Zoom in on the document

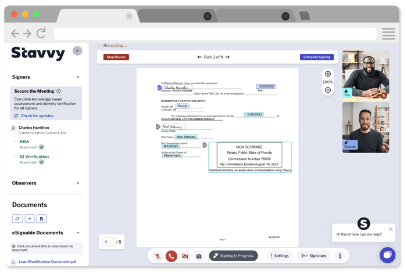(328, 74)
